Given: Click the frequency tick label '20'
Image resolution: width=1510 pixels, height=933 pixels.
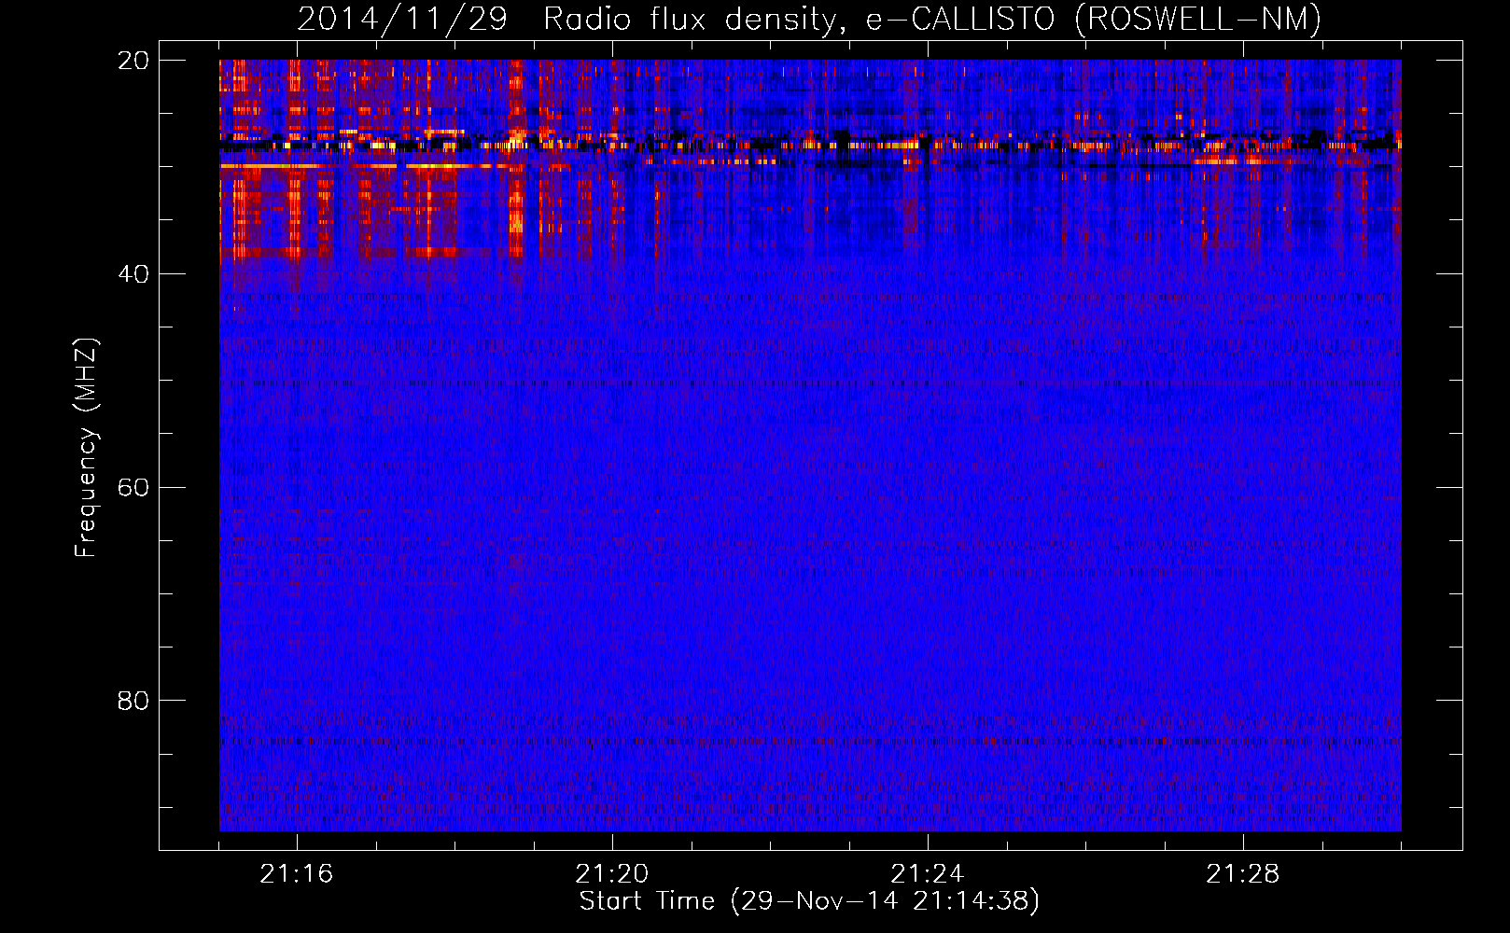Looking at the screenshot, I should pos(133,61).
